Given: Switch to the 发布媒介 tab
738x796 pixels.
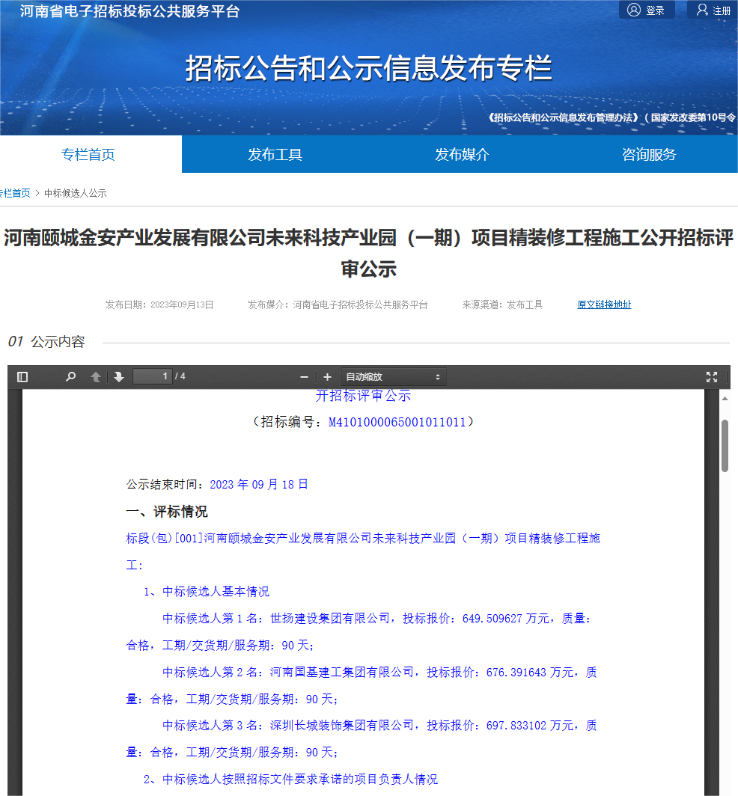Looking at the screenshot, I should (461, 154).
